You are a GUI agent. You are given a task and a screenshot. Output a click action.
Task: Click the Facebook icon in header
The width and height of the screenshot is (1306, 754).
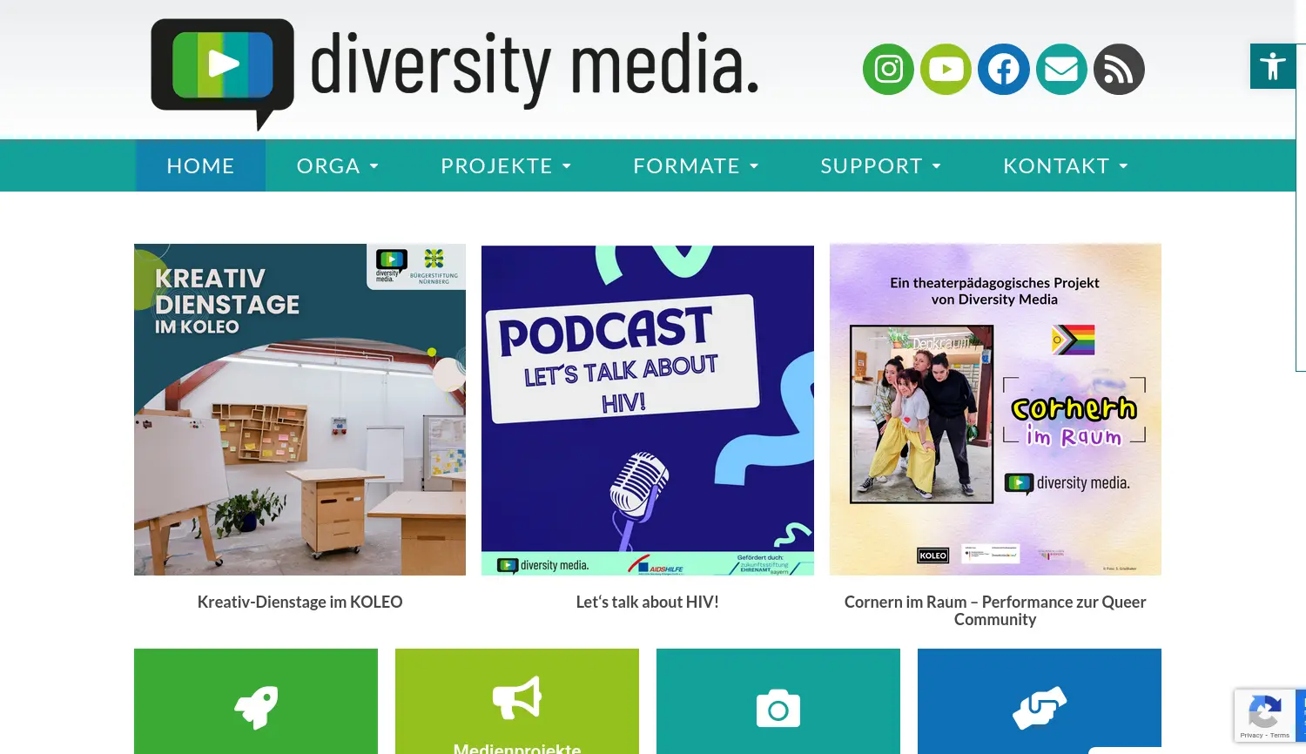click(1003, 70)
